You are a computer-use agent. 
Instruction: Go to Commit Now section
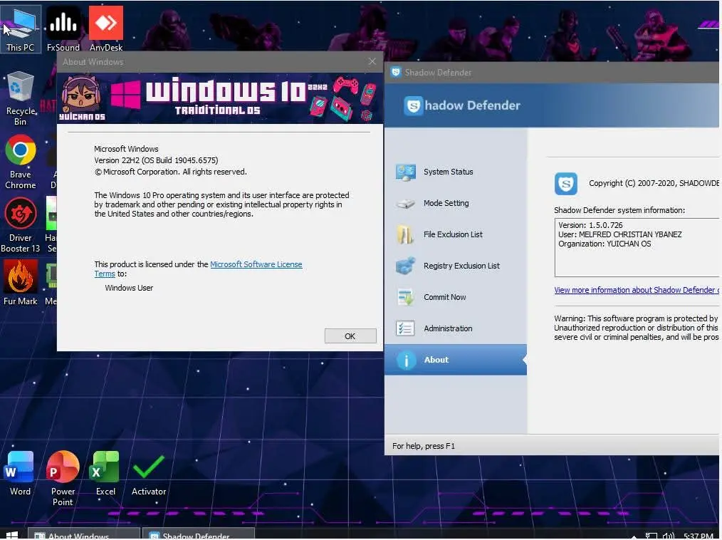pyautogui.click(x=445, y=297)
